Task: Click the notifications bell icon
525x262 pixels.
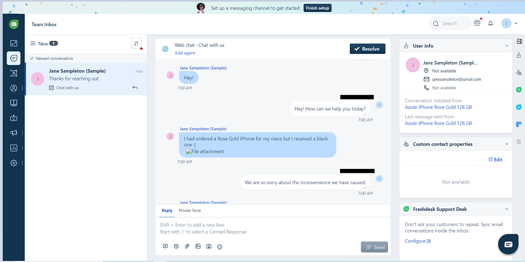Action: 491,23
